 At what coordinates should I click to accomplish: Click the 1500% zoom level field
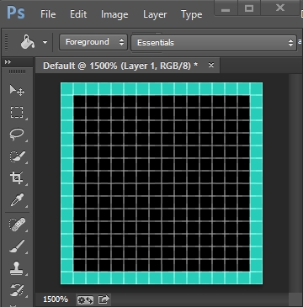56,299
